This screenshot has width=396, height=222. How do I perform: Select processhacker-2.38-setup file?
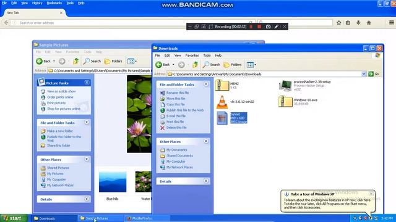click(304, 86)
